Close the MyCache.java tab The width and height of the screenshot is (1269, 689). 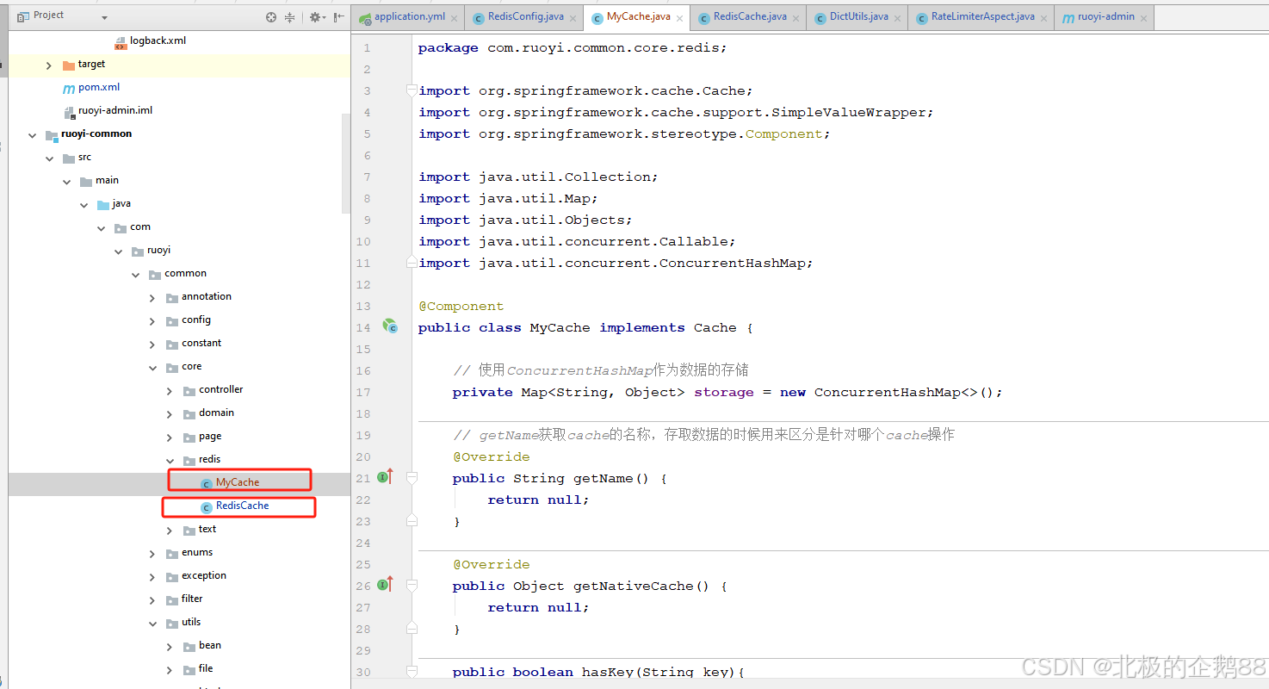coord(680,18)
